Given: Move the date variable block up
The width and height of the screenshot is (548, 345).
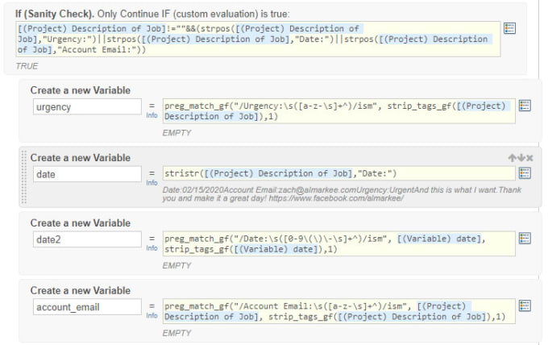Looking at the screenshot, I should click(x=512, y=158).
